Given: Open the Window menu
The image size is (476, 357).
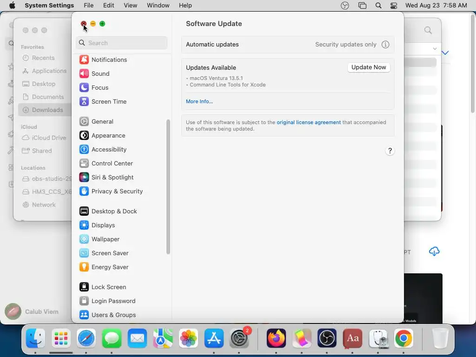Looking at the screenshot, I should tap(158, 6).
